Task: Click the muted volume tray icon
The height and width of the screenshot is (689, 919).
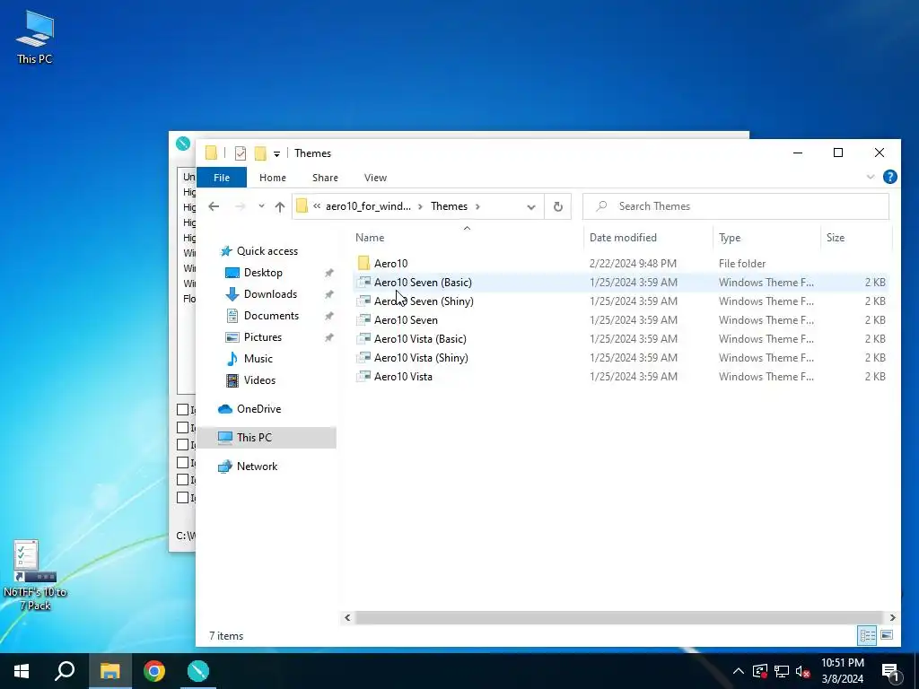Action: 803,671
